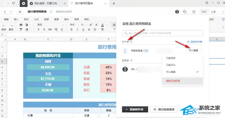Select the format painter tool

pyautogui.click(x=21, y=30)
